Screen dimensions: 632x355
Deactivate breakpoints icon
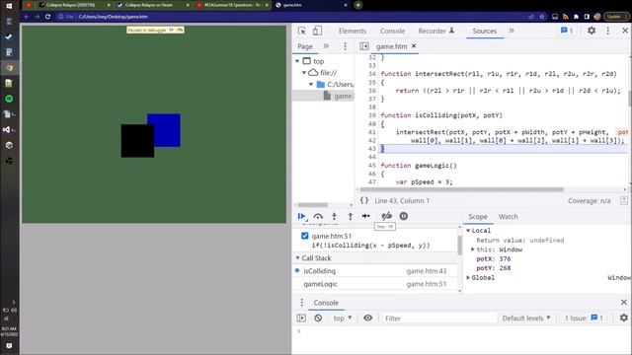click(x=386, y=216)
